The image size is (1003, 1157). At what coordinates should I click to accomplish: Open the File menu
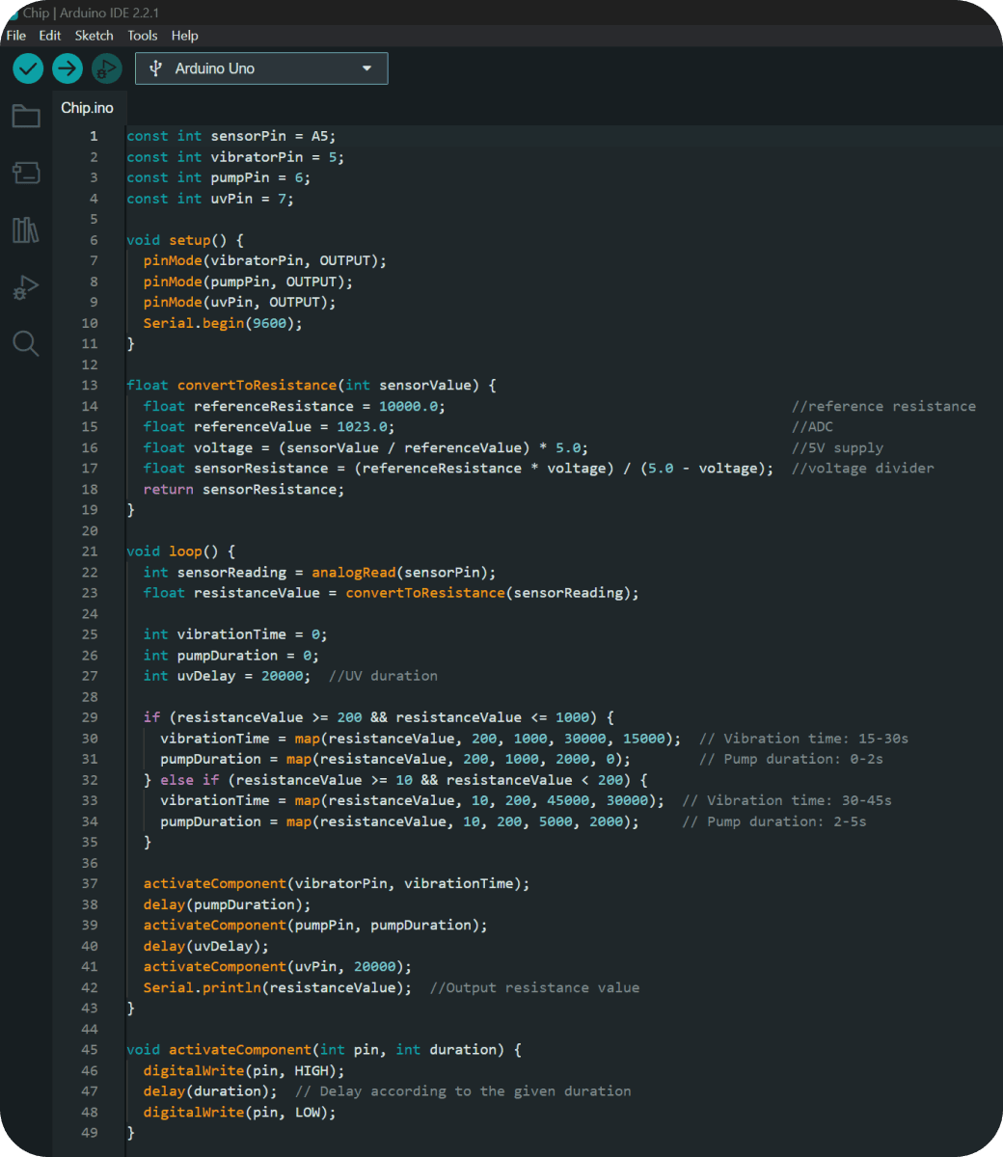point(16,36)
